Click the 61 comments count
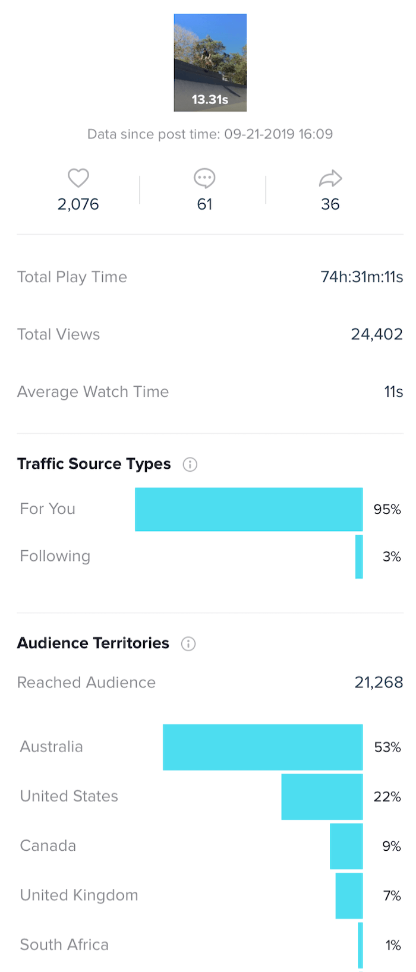416x972 pixels. (204, 204)
